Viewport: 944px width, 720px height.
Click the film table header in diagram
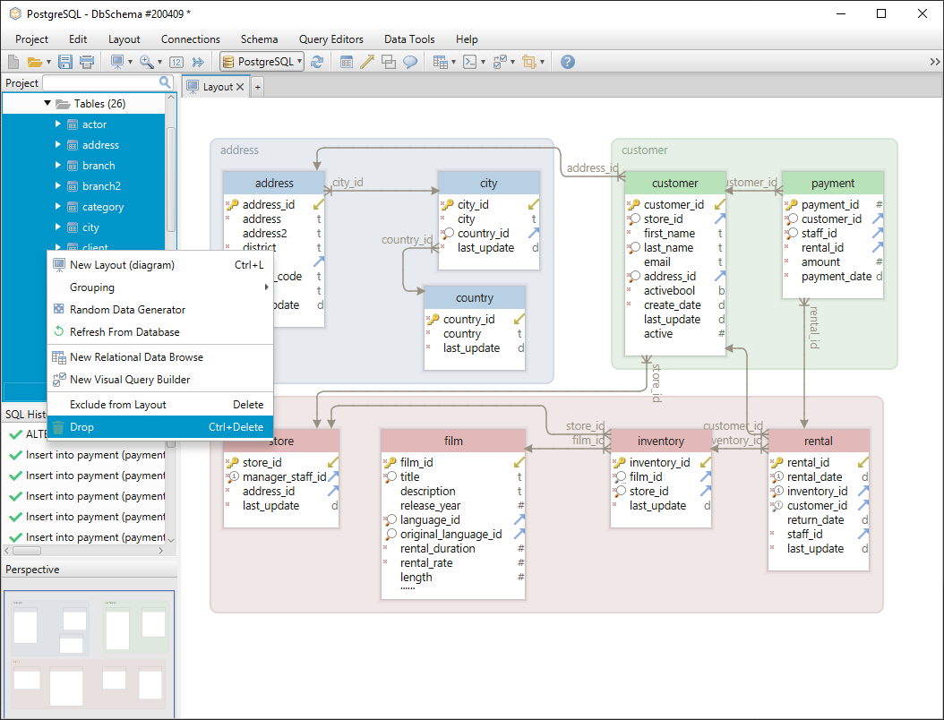click(453, 441)
